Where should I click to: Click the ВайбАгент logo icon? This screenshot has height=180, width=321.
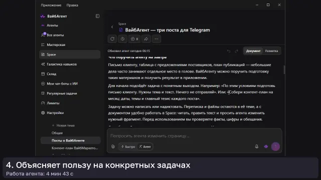(43, 16)
